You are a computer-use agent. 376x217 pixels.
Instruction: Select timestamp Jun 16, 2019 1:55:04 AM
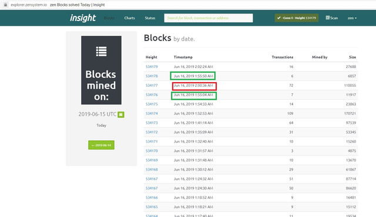(193, 95)
